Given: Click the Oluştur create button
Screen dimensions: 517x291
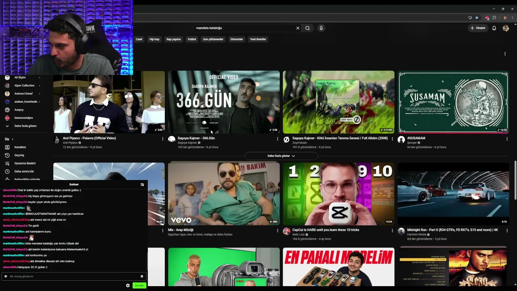Looking at the screenshot, I should [478, 28].
